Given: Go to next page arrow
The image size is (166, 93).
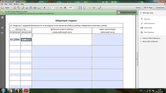Looking at the screenshot, I should click(x=49, y=7).
